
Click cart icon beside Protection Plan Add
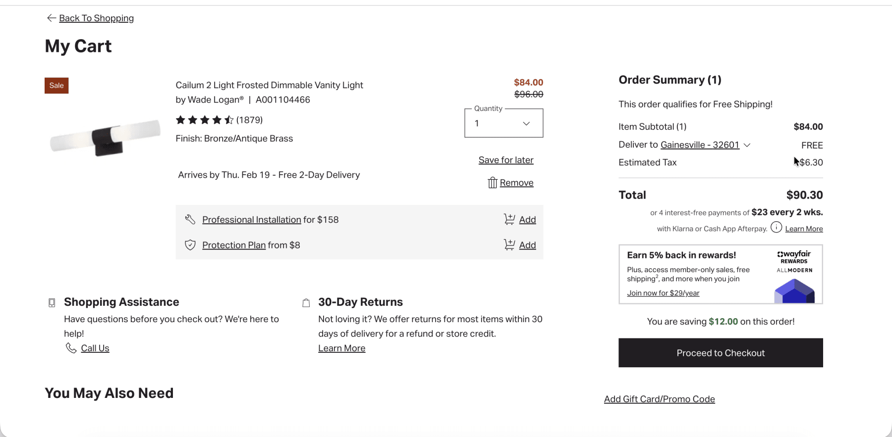[x=509, y=244]
